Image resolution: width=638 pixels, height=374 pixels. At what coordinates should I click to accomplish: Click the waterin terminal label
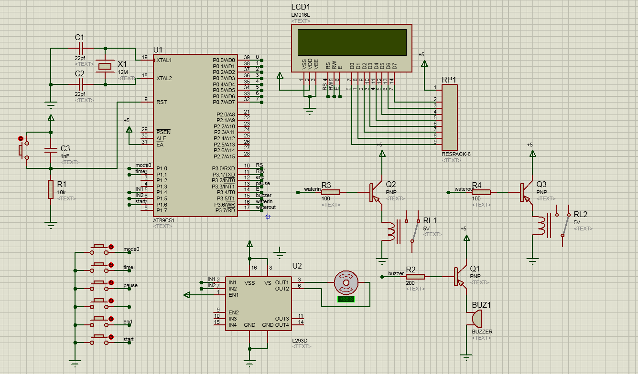[x=312, y=189]
